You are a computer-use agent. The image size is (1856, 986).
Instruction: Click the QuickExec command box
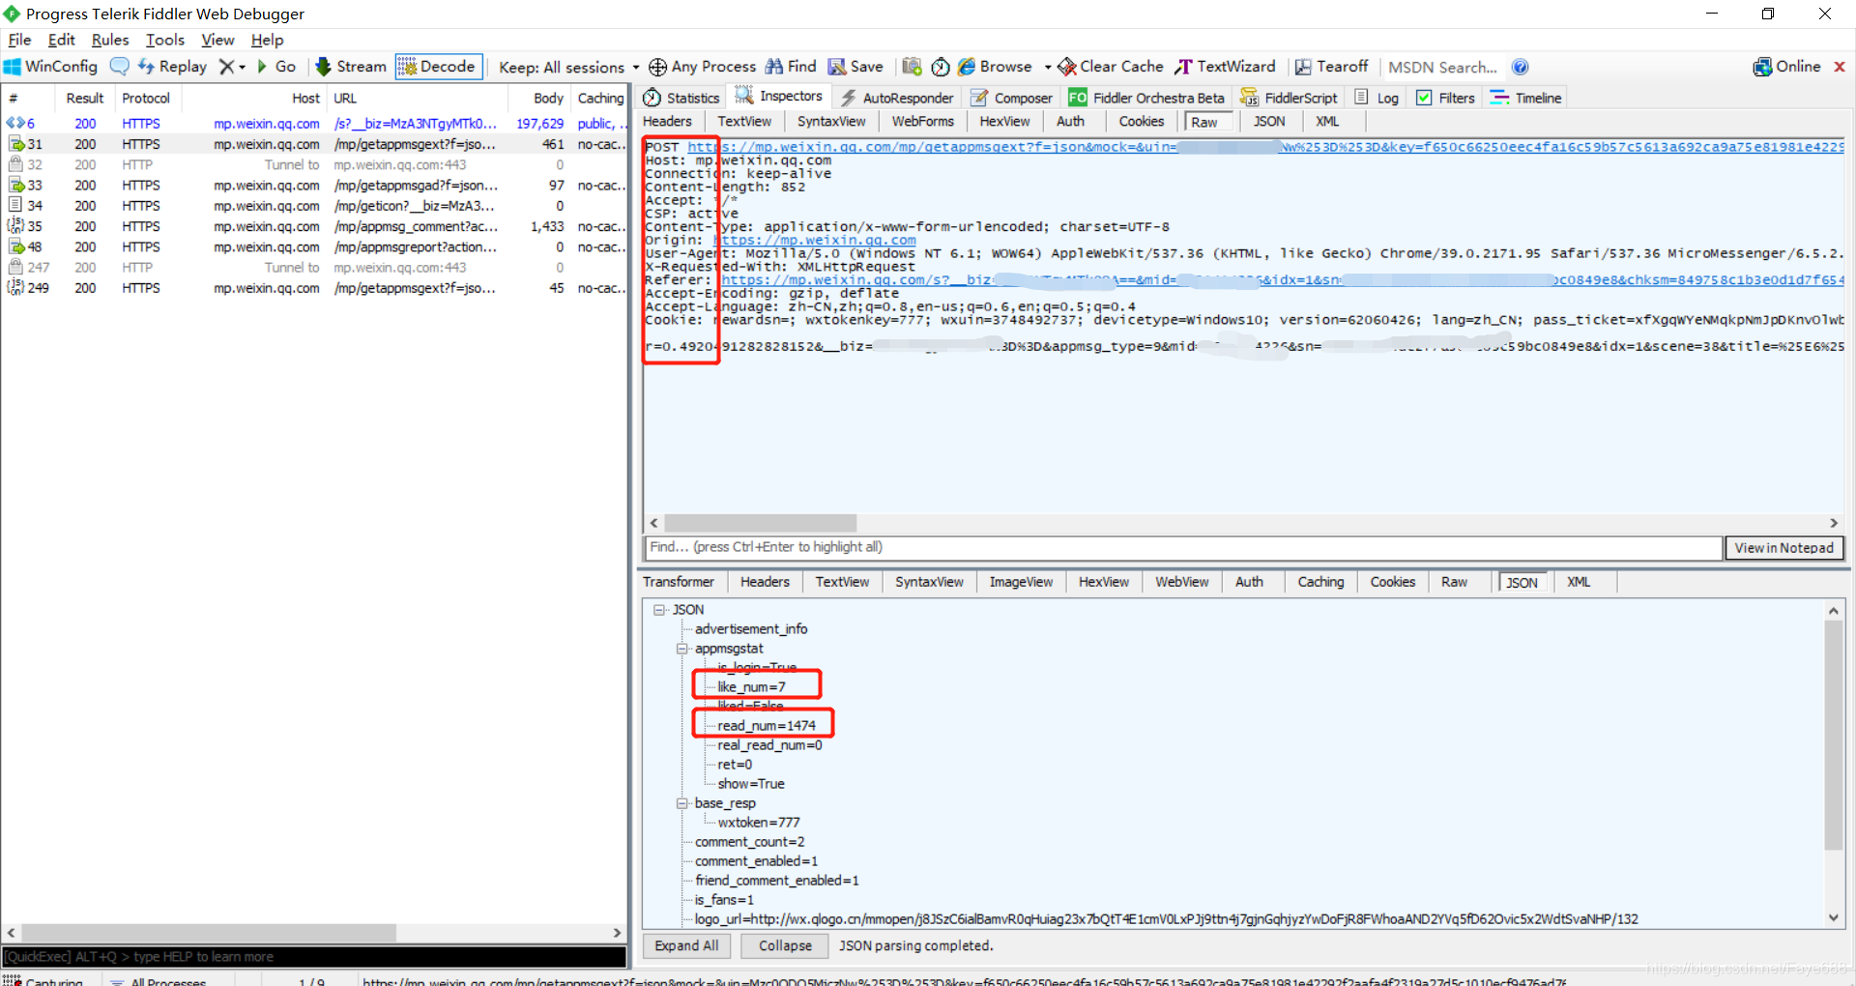click(314, 957)
